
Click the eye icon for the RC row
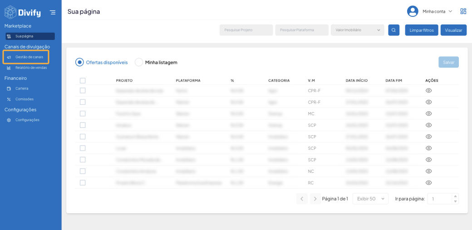click(x=428, y=183)
